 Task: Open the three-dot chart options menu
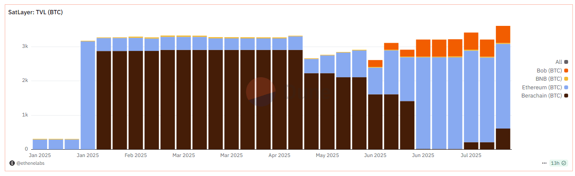(544, 163)
